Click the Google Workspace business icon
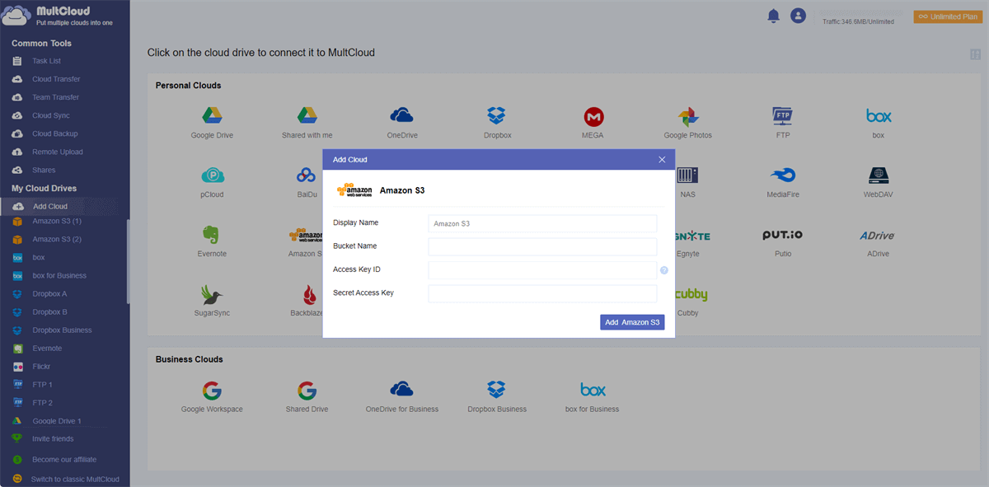 (x=212, y=390)
